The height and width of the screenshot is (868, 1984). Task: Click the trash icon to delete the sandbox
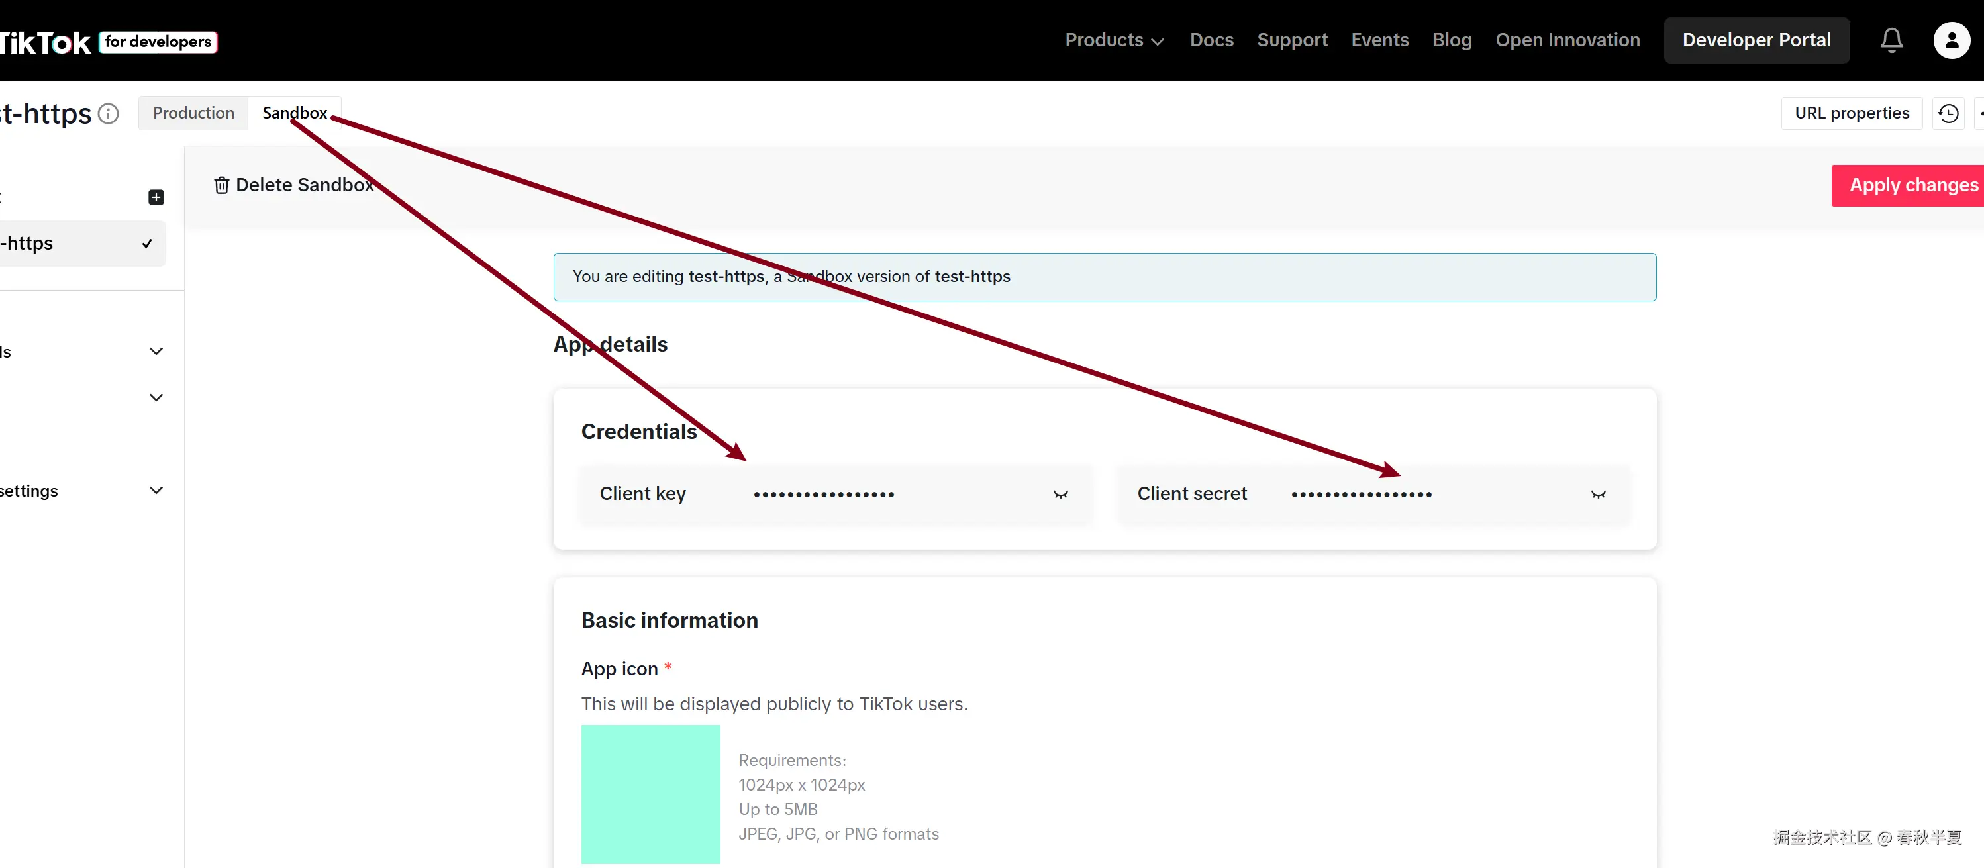[x=221, y=185]
